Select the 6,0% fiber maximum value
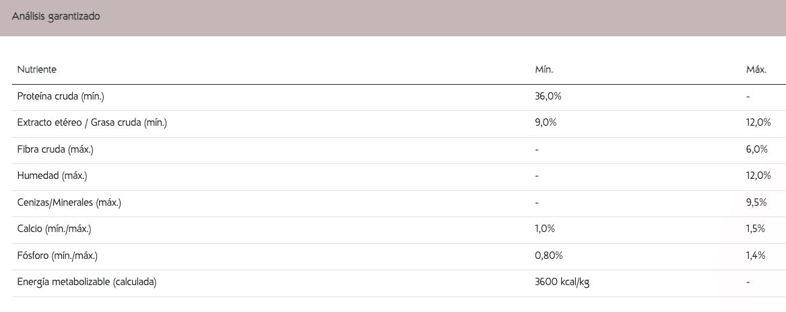Screen dimensions: 786x312 757,150
